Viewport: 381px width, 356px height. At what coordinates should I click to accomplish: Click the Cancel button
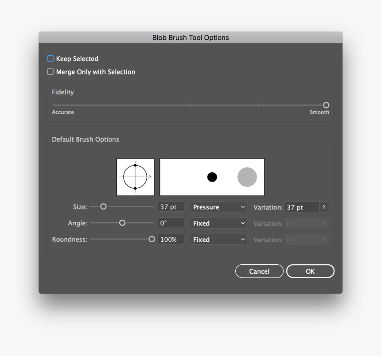pyautogui.click(x=259, y=271)
